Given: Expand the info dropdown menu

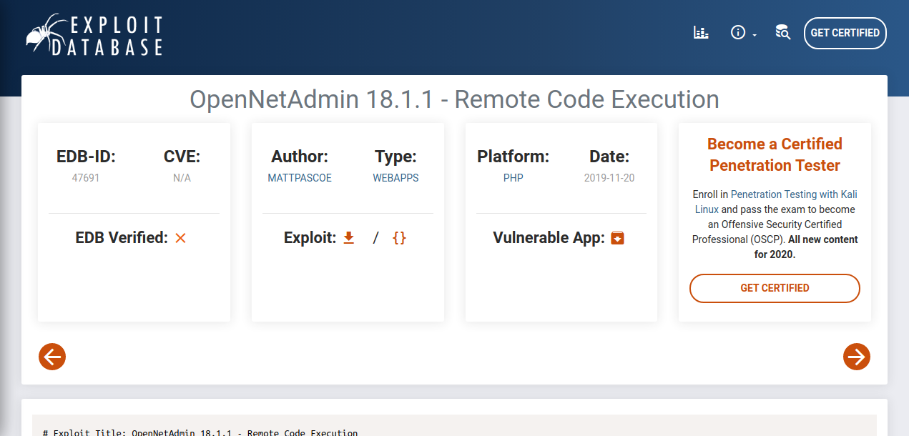Looking at the screenshot, I should point(742,33).
